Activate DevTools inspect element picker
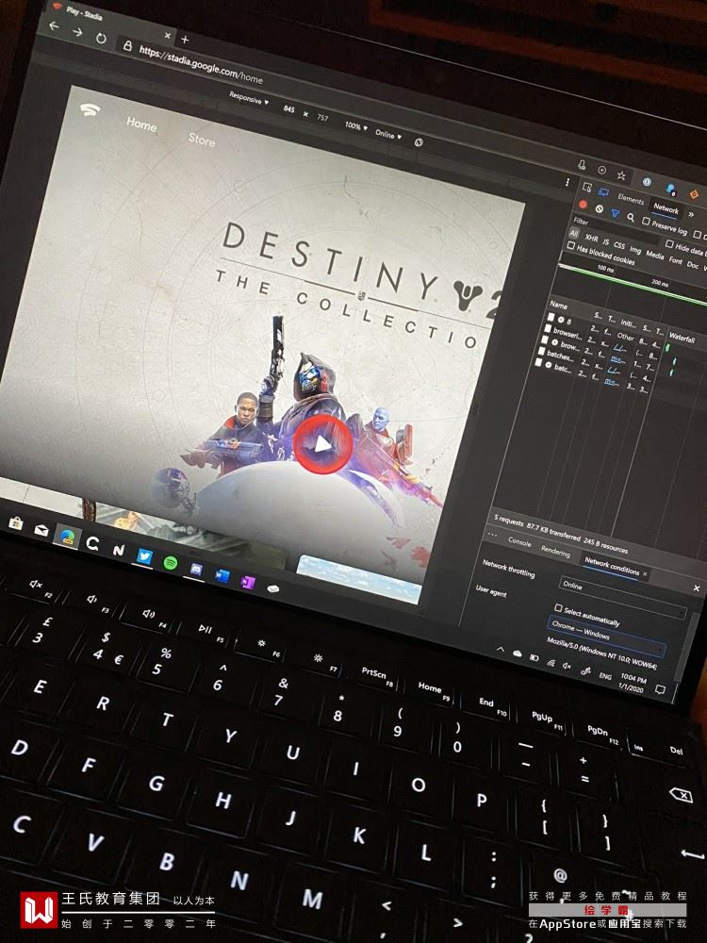The height and width of the screenshot is (943, 707). coord(587,188)
